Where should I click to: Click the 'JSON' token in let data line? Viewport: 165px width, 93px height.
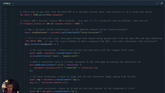(x=35, y=15)
